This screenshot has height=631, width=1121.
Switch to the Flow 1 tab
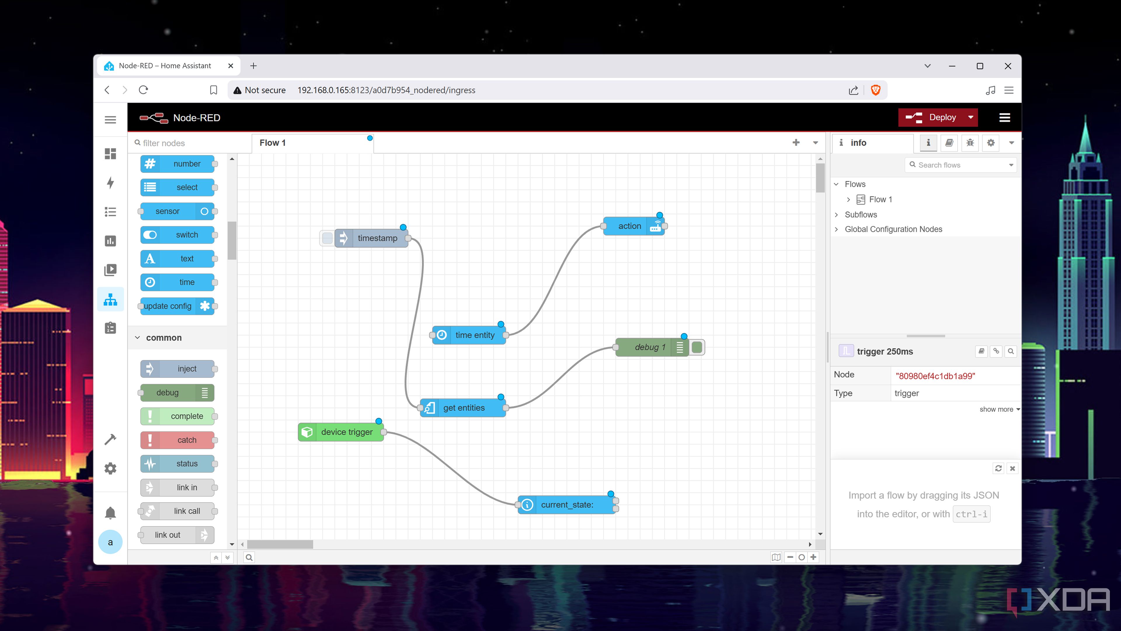click(x=272, y=142)
